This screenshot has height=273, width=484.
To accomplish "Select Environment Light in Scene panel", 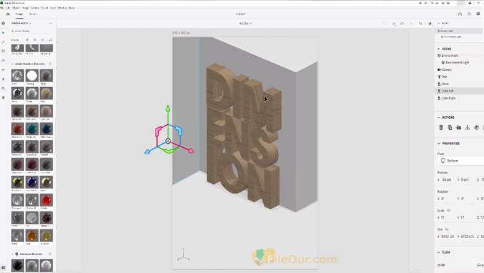I will tap(459, 63).
